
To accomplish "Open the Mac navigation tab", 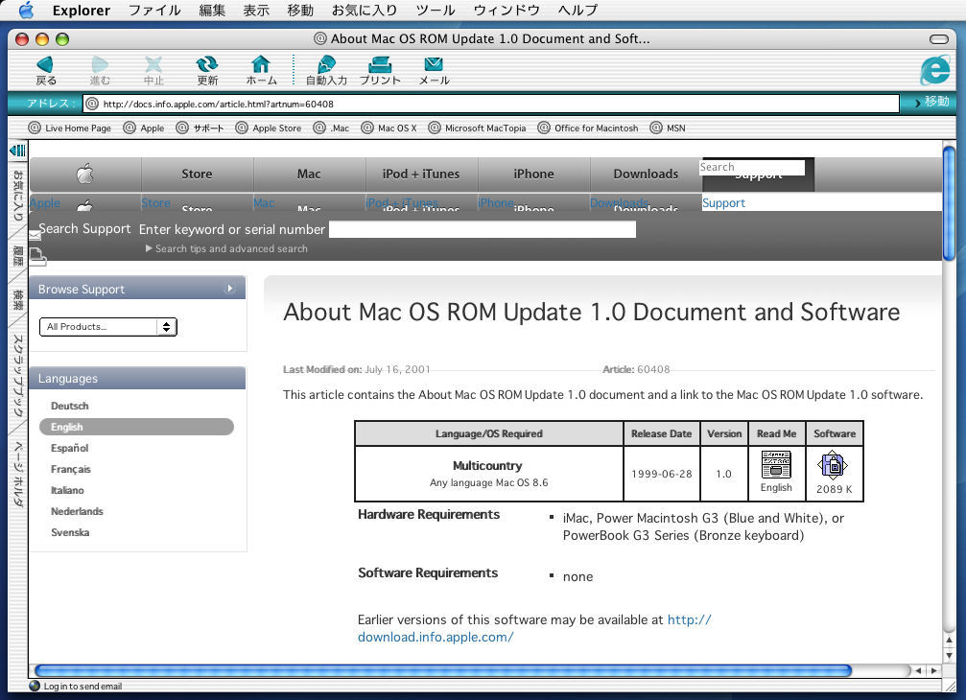I will point(309,175).
